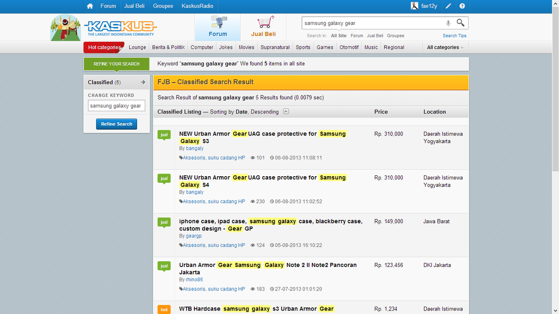Click the jual badge for Note 2 listing
The height and width of the screenshot is (314, 559).
(164, 266)
